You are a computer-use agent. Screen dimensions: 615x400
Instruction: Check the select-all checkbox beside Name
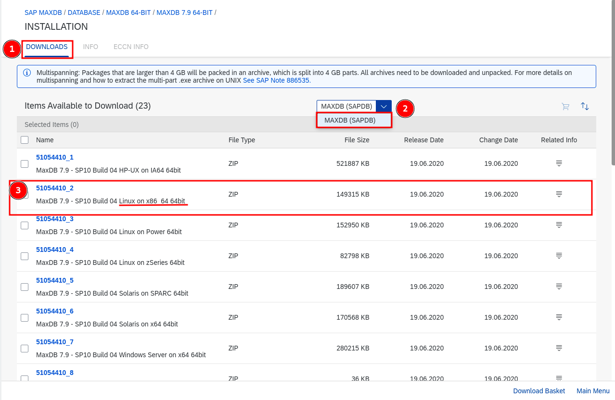[25, 140]
